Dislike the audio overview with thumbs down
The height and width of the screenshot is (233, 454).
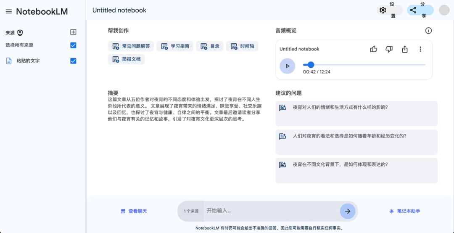pos(389,49)
